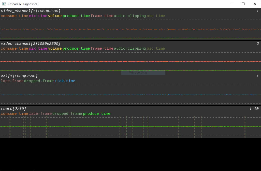Click index number 2 of video_channel 2 graph
The image size is (261, 171).
(x=257, y=44)
